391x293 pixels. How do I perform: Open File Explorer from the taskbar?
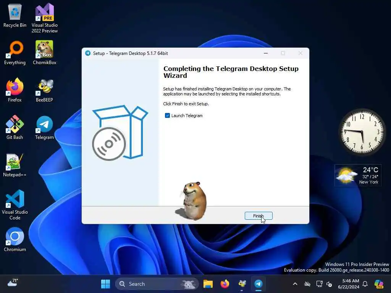[x=208, y=284]
